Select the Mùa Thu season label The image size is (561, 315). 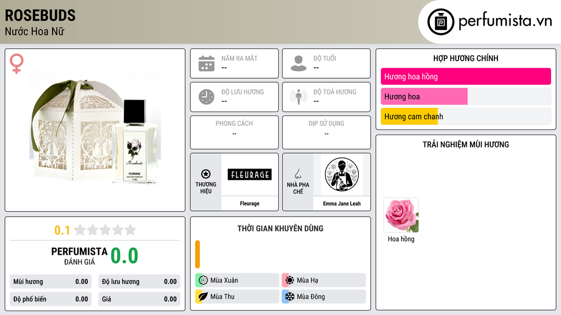click(x=222, y=296)
